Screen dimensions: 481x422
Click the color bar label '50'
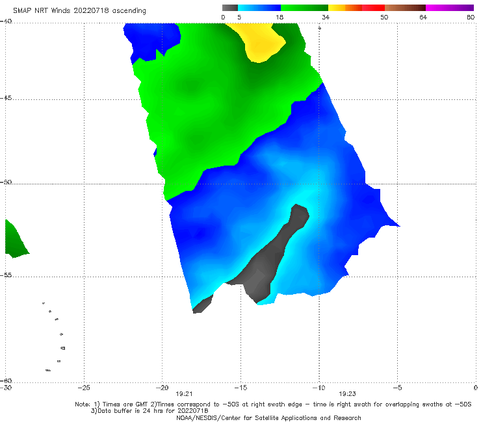pos(384,18)
